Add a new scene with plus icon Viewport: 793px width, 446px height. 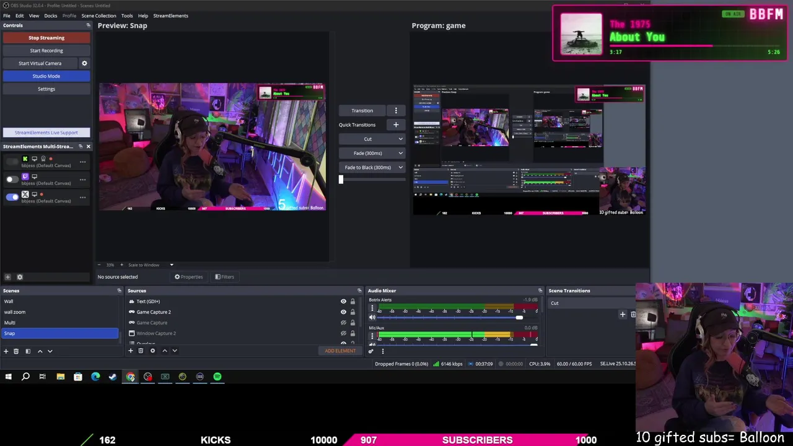(x=6, y=351)
